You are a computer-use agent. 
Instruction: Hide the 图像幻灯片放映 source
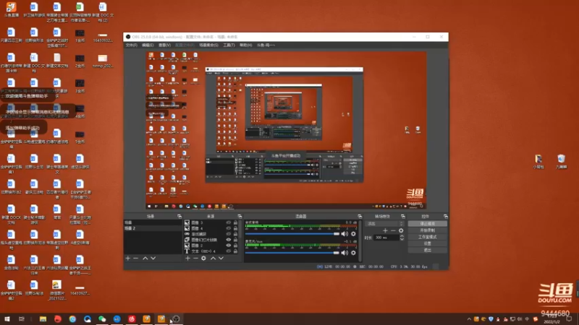(229, 240)
